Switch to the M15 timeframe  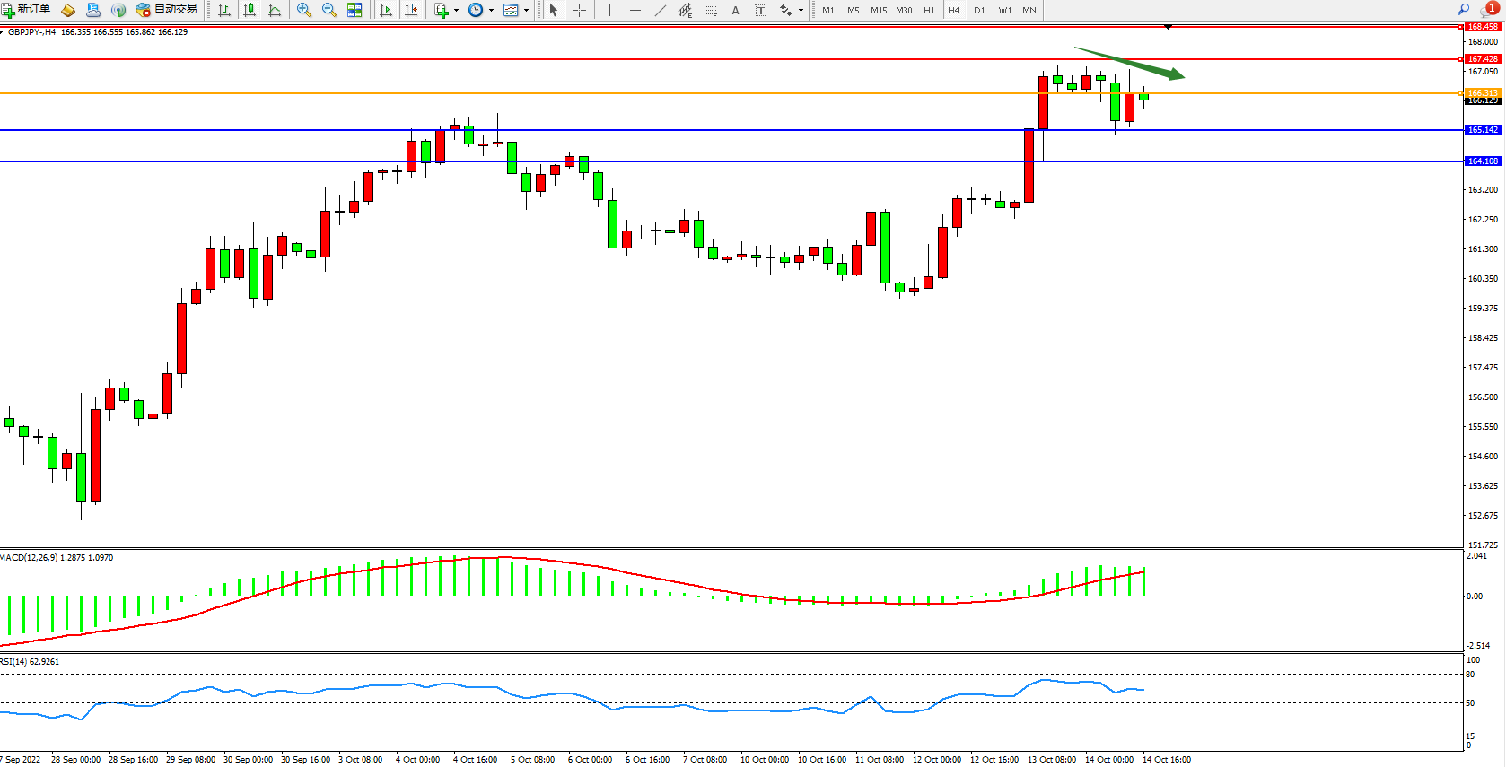(x=878, y=10)
